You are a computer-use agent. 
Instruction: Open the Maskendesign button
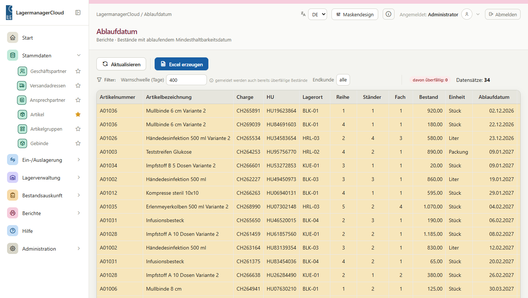[x=355, y=14]
